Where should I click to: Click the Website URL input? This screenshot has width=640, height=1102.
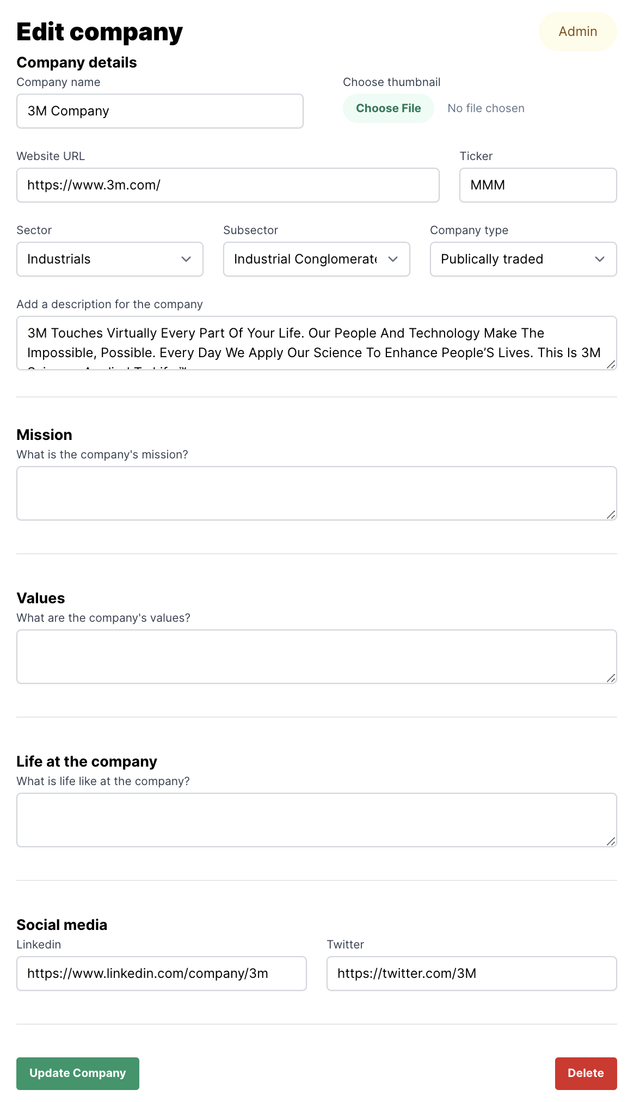click(x=227, y=185)
